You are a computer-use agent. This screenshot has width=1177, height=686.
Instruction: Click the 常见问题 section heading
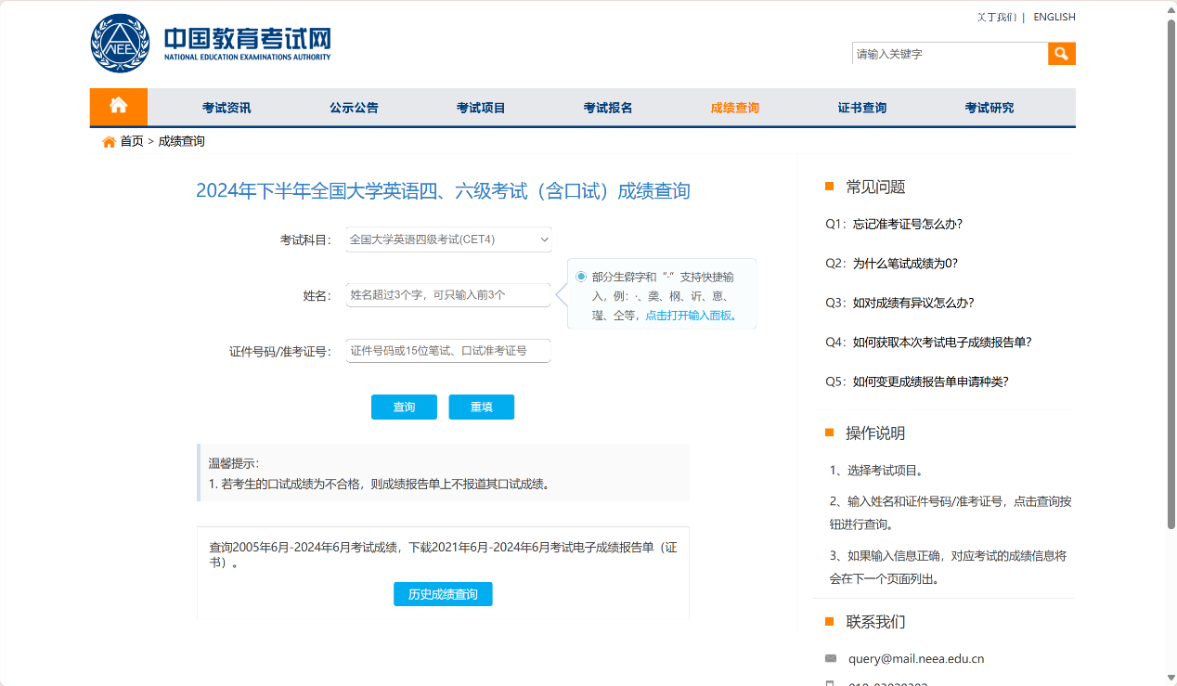point(875,187)
